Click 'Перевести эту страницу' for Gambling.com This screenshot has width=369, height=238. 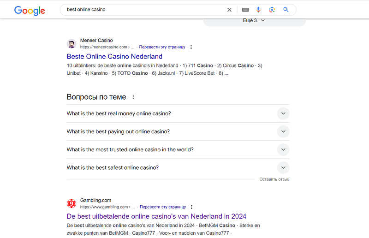163,207
